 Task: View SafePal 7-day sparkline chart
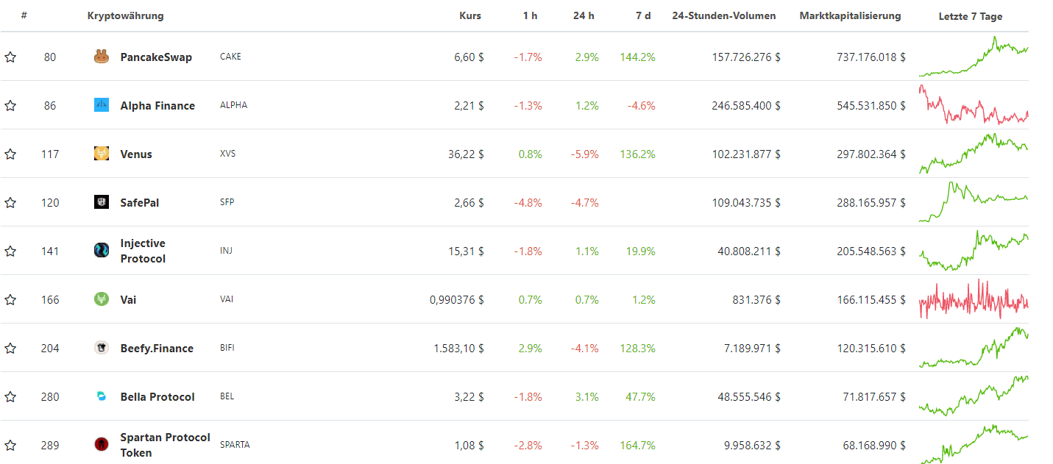point(974,201)
